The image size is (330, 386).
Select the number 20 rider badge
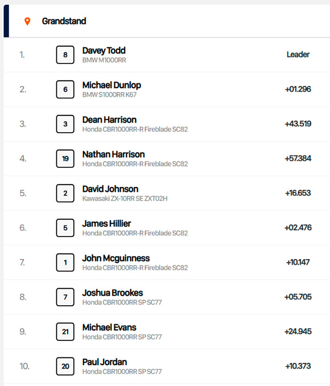65,366
